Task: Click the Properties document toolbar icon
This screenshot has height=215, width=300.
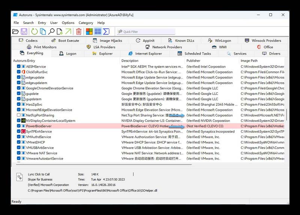Action: click(60, 31)
